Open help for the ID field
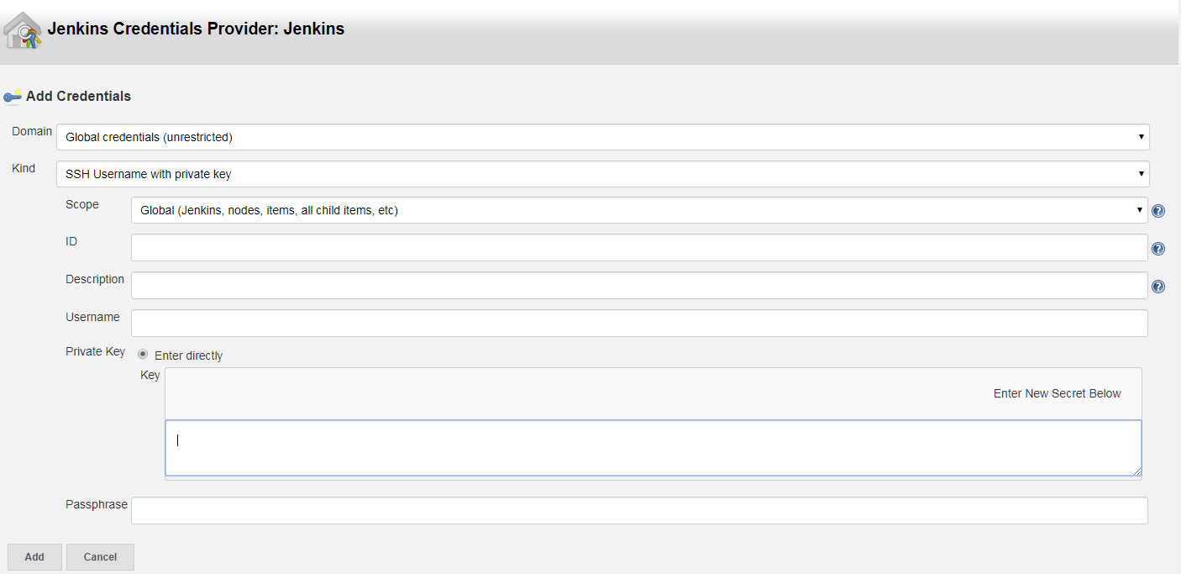Screen dimensions: 1181x574 coord(1158,249)
